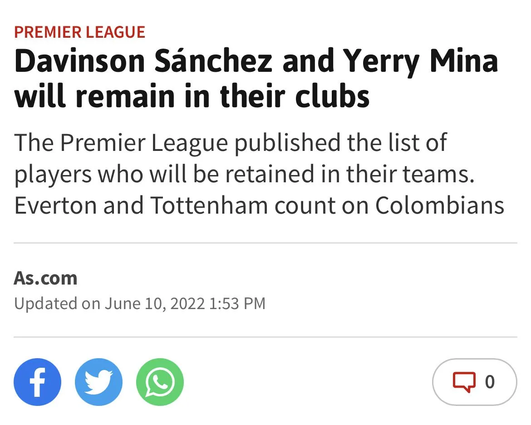
Task: Click the name Davinson Sánchez in the headline
Action: 143,61
